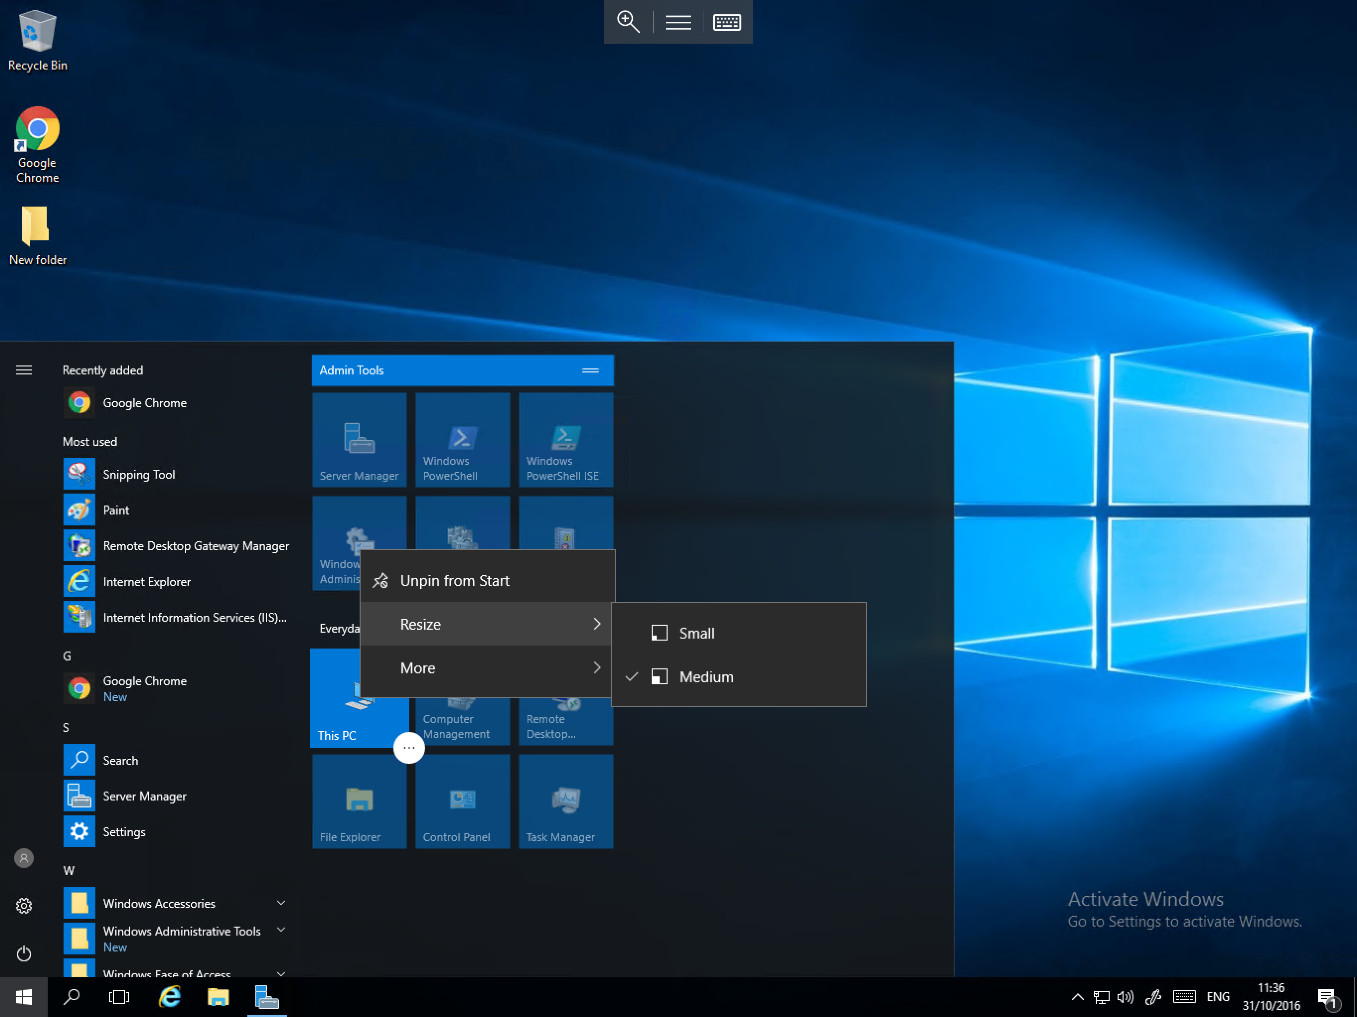This screenshot has height=1017, width=1357.
Task: Click the Settings gear in Start sidebar
Action: click(24, 905)
